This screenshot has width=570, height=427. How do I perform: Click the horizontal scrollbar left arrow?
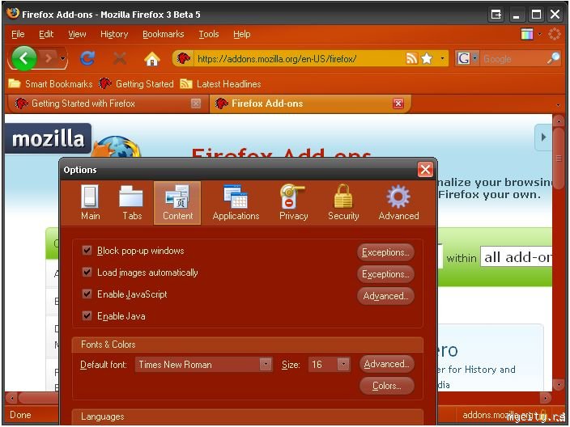tap(12, 398)
